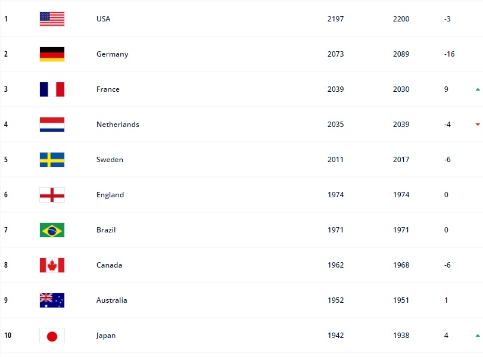Click the Canada flag icon
This screenshot has height=357, width=483.
click(x=52, y=265)
